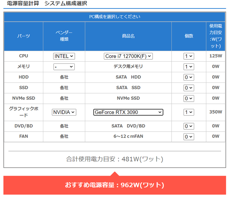
Task: Click the DVD/BD row 各社 vendor cell
Action: [64, 126]
